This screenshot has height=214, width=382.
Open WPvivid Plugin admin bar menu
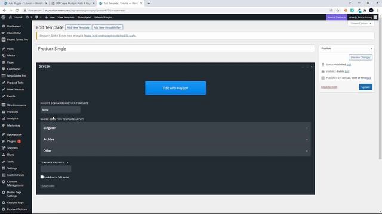(103, 17)
